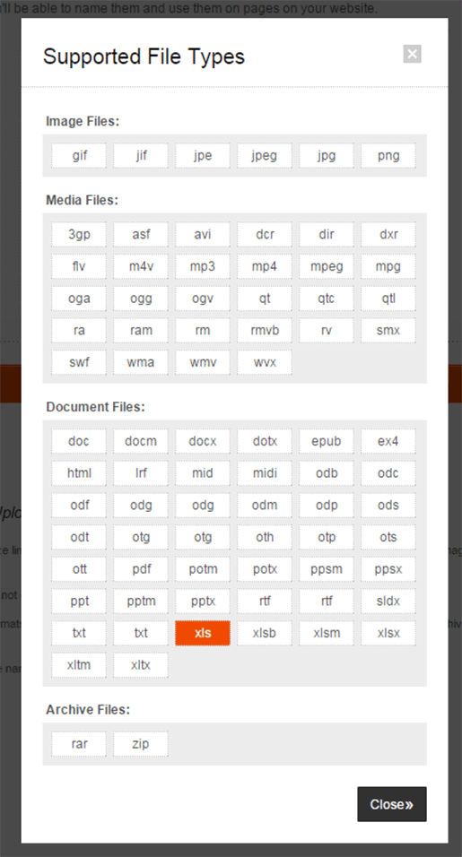
Task: Click the smx file type chip
Action: [x=388, y=330]
